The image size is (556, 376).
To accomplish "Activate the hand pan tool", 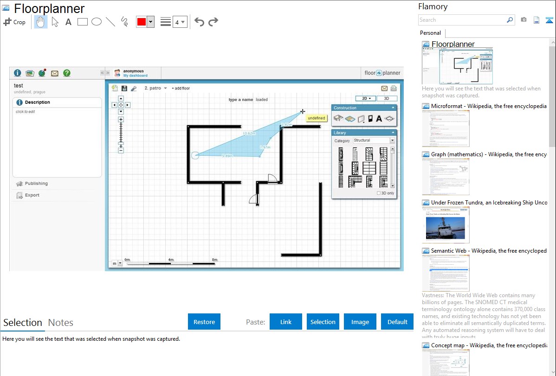I will 40,22.
